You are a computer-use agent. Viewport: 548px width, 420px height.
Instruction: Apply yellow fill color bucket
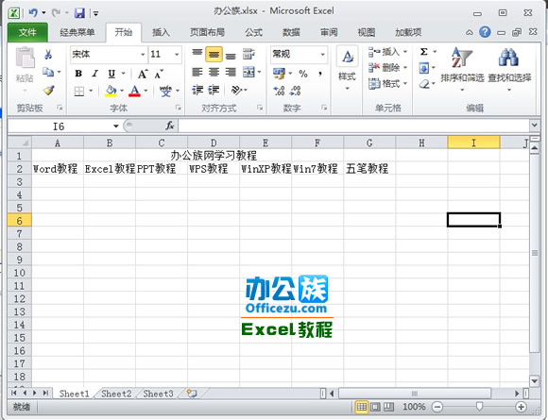point(111,92)
